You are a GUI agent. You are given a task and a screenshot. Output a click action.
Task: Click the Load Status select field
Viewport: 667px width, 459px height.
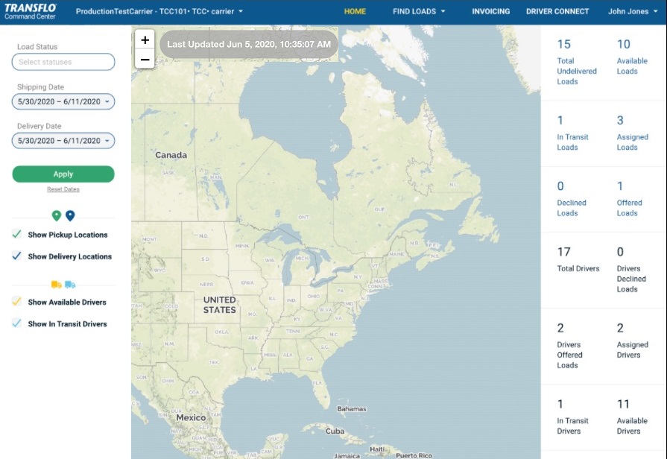click(63, 62)
